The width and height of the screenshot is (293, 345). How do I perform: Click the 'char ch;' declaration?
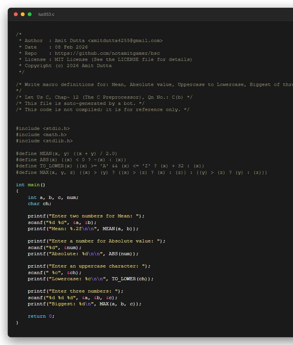pos(40,204)
